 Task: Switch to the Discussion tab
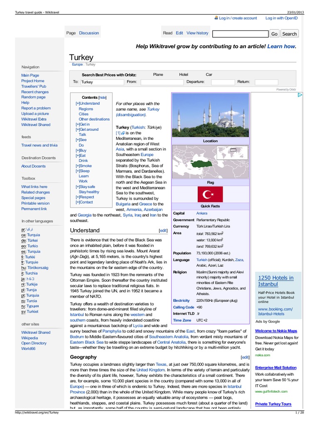89,33
